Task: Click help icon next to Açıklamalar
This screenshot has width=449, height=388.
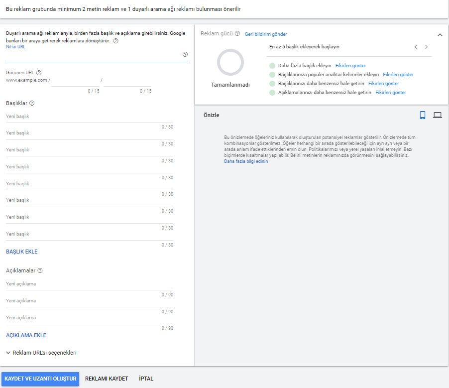Action: click(40, 270)
